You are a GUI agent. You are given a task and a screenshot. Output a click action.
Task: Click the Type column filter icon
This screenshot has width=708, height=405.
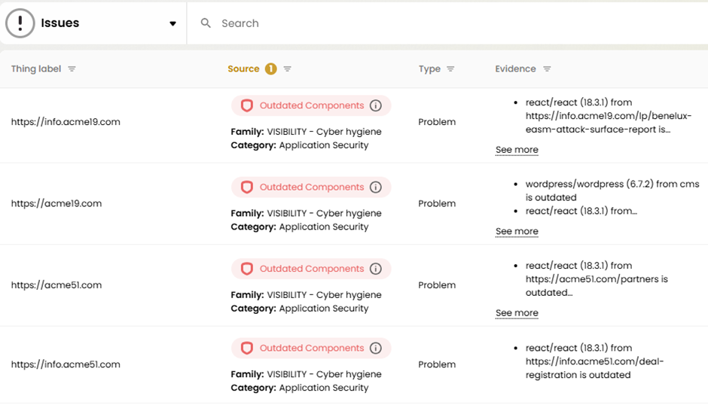tap(450, 69)
